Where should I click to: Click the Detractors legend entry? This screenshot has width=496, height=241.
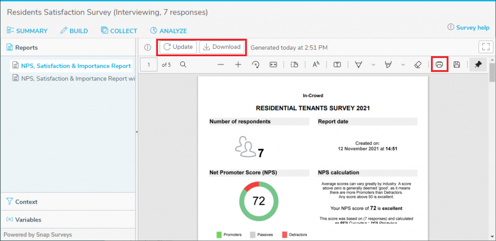point(294,235)
